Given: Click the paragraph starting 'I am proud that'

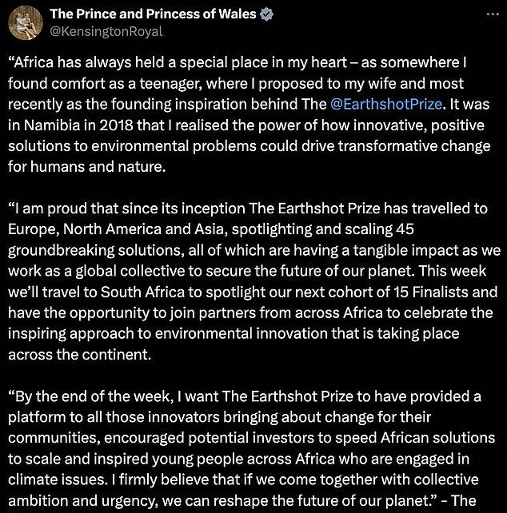Looking at the screenshot, I should pos(254,281).
